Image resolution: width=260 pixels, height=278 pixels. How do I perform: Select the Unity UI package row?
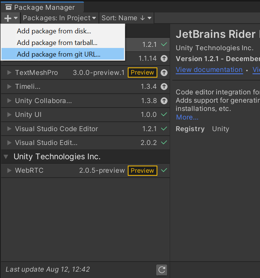[x=85, y=115]
